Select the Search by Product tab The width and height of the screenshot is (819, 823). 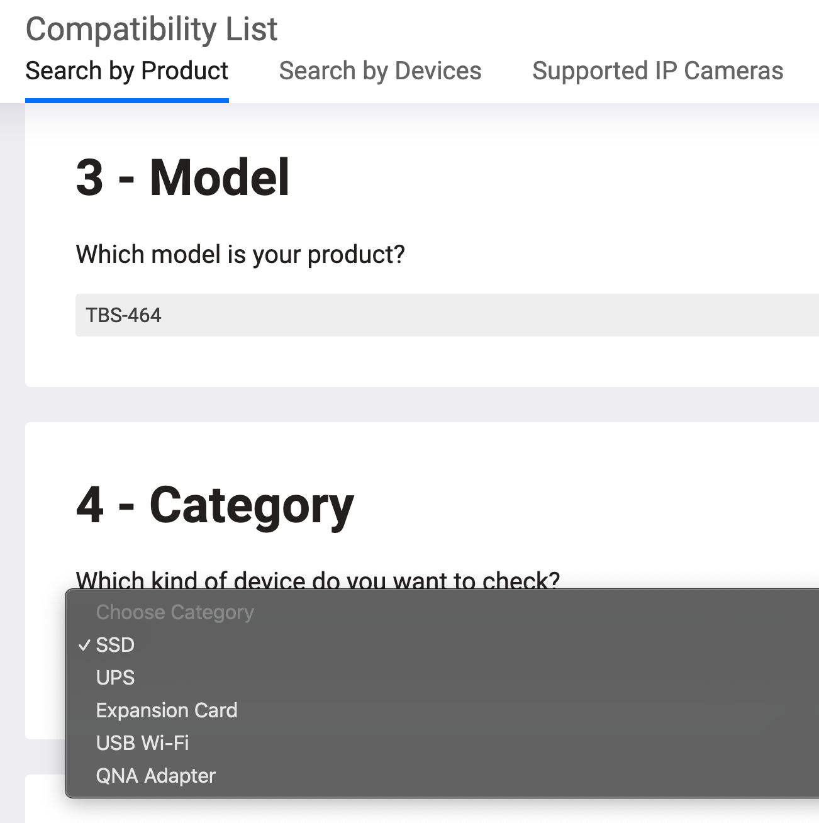click(x=126, y=71)
